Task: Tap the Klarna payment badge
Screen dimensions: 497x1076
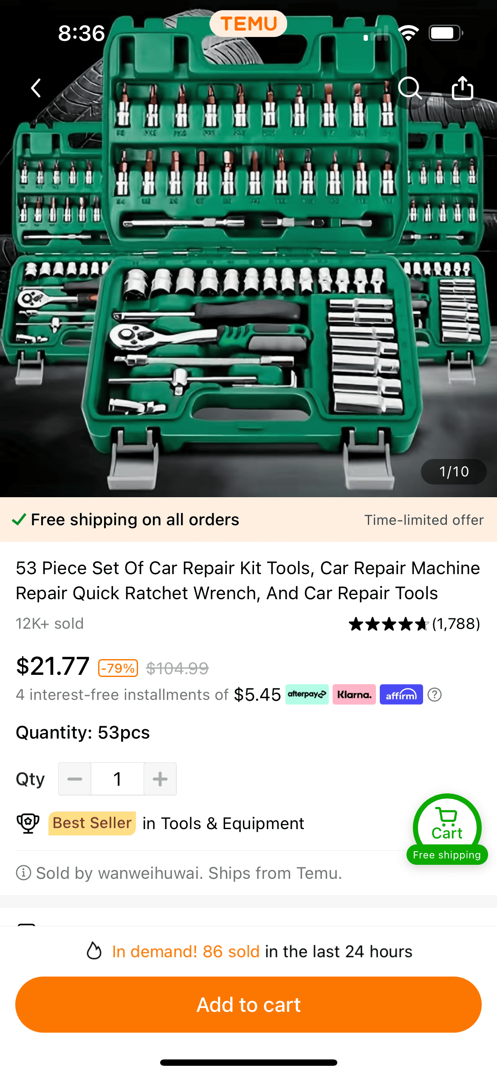Action: [x=354, y=694]
